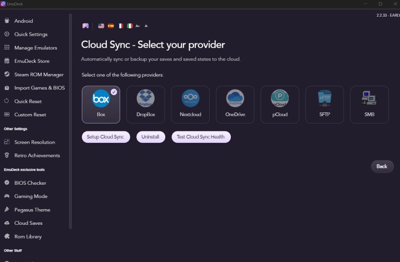Click the Uninstall button
Image resolution: width=400 pixels, height=262 pixels.
(151, 137)
